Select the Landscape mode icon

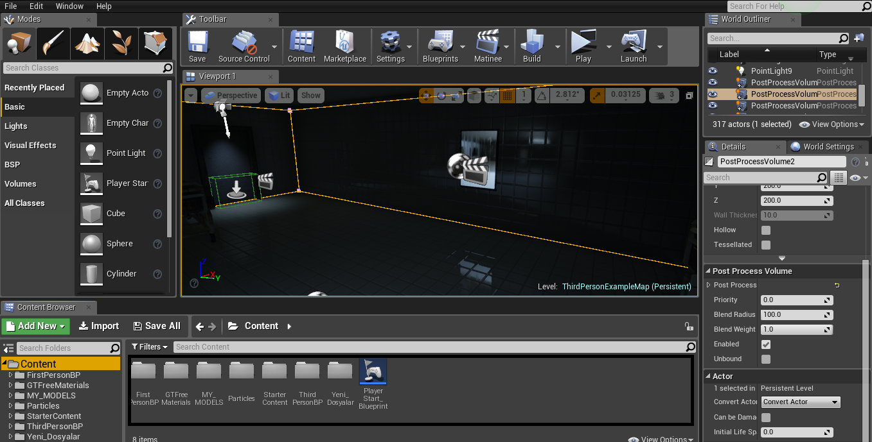tap(87, 44)
